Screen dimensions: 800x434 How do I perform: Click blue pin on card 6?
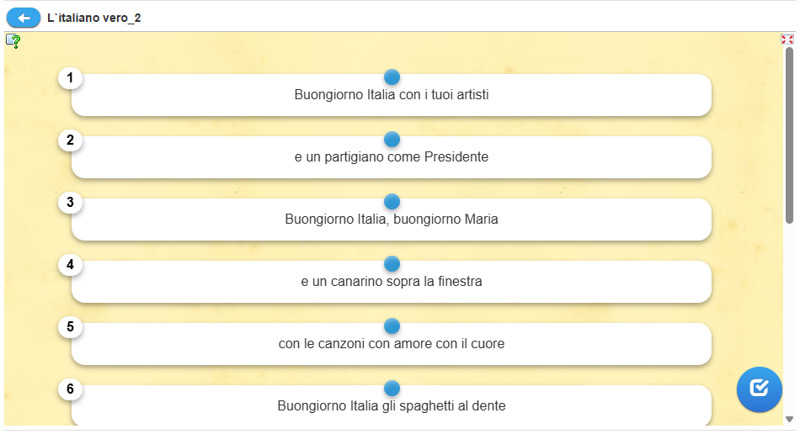(x=392, y=389)
